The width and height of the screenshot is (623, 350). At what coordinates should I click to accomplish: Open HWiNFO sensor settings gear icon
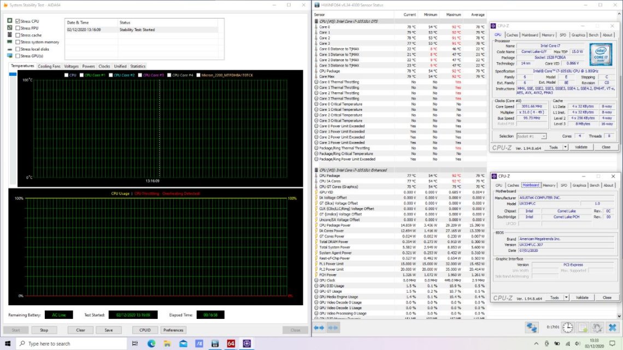coord(597,328)
